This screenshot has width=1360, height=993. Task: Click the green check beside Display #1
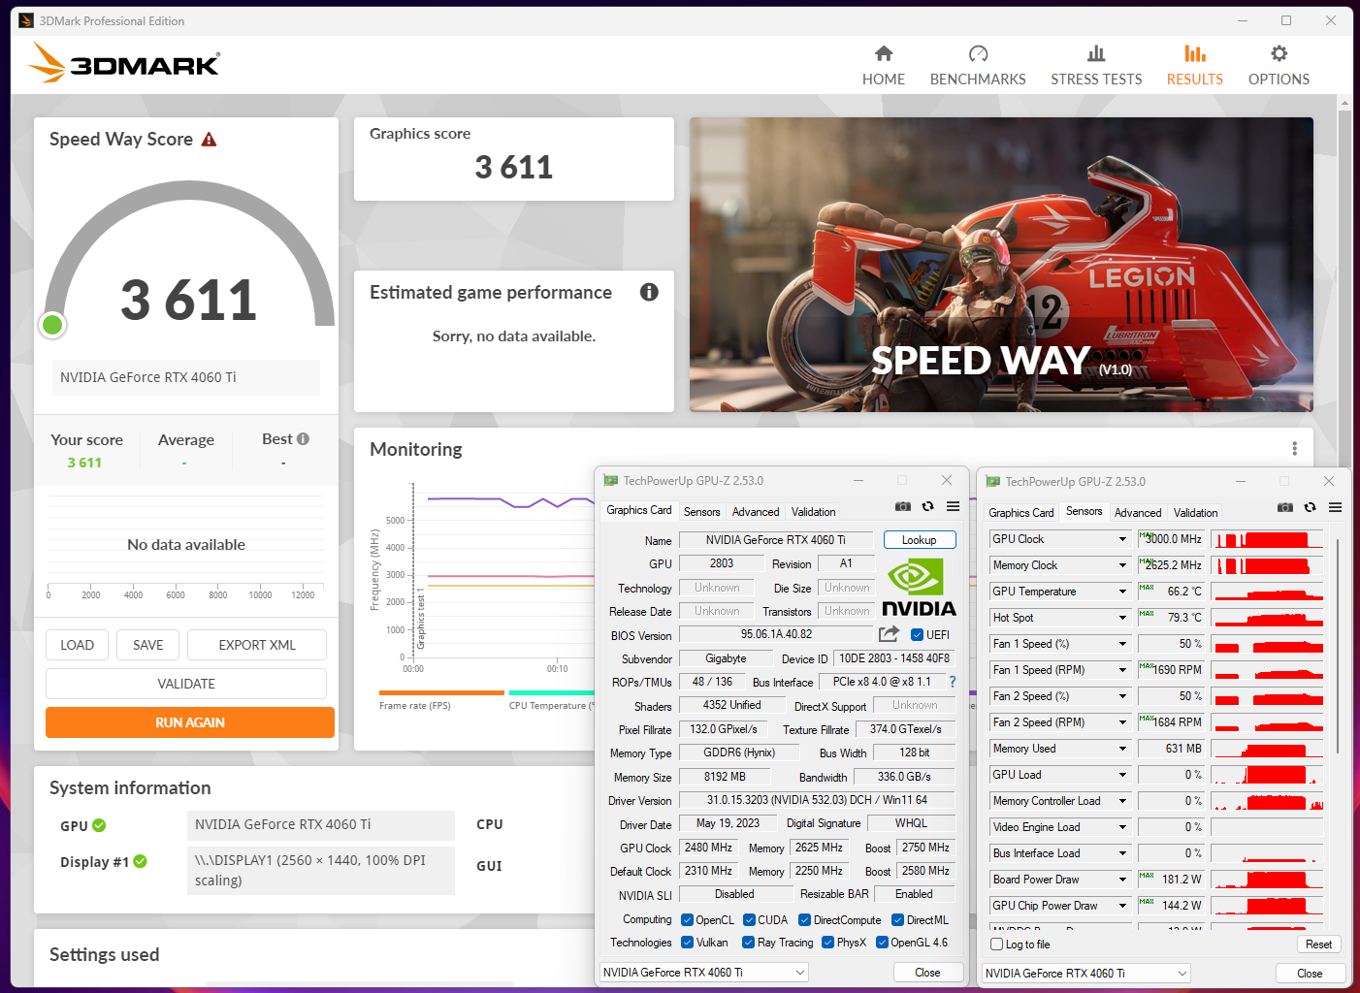click(x=140, y=861)
